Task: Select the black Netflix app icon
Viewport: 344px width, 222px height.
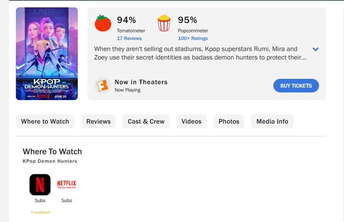Action: pyautogui.click(x=40, y=185)
